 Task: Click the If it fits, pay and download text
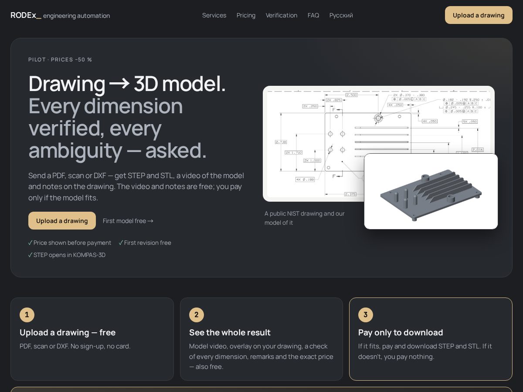point(425,351)
